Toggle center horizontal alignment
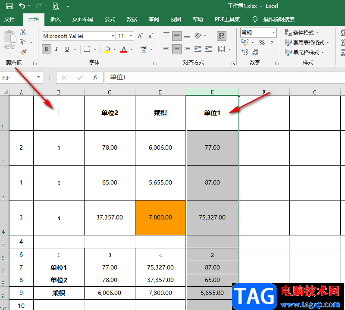This screenshot has width=345, height=310. point(177,49)
